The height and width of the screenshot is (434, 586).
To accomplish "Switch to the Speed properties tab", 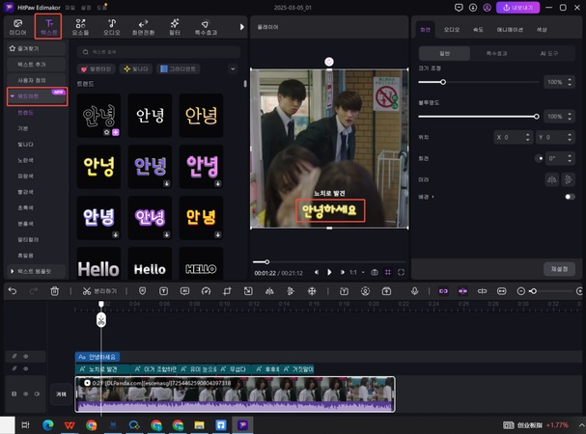I will [x=478, y=30].
